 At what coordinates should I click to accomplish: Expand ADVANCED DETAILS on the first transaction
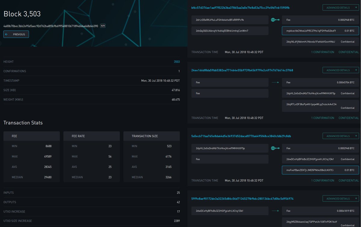tap(341, 7)
